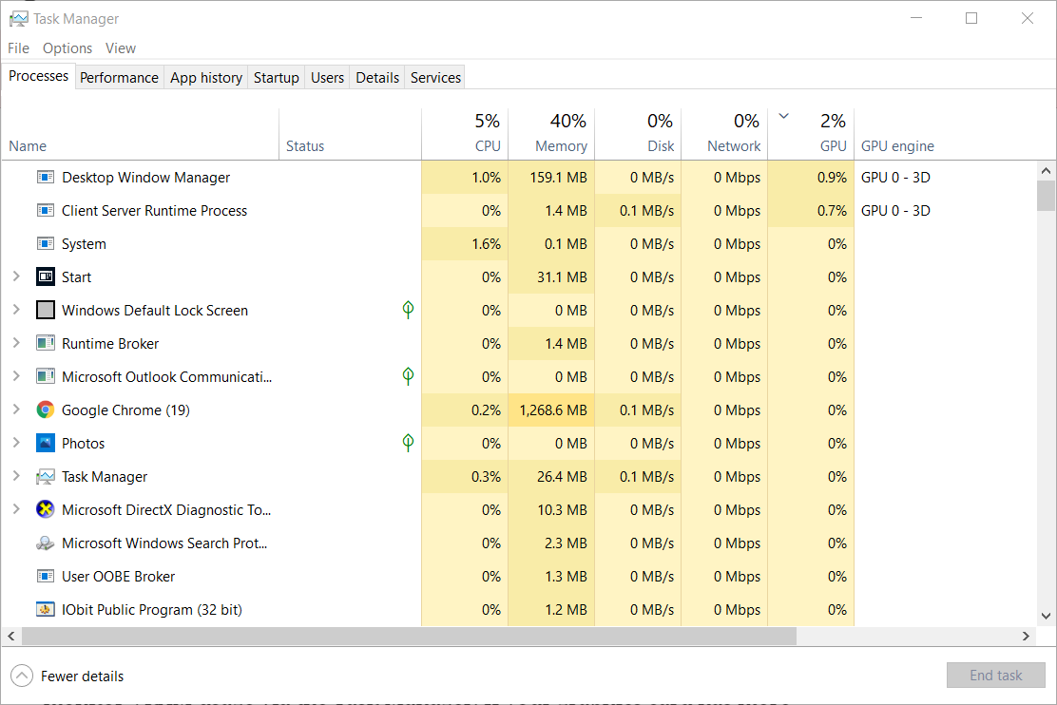Click the 1.6% CPU value for System
This screenshot has width=1057, height=705.
pyautogui.click(x=486, y=244)
